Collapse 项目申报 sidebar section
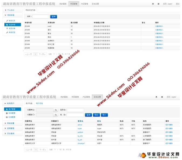This screenshot has width=182, height=160. [12, 15]
